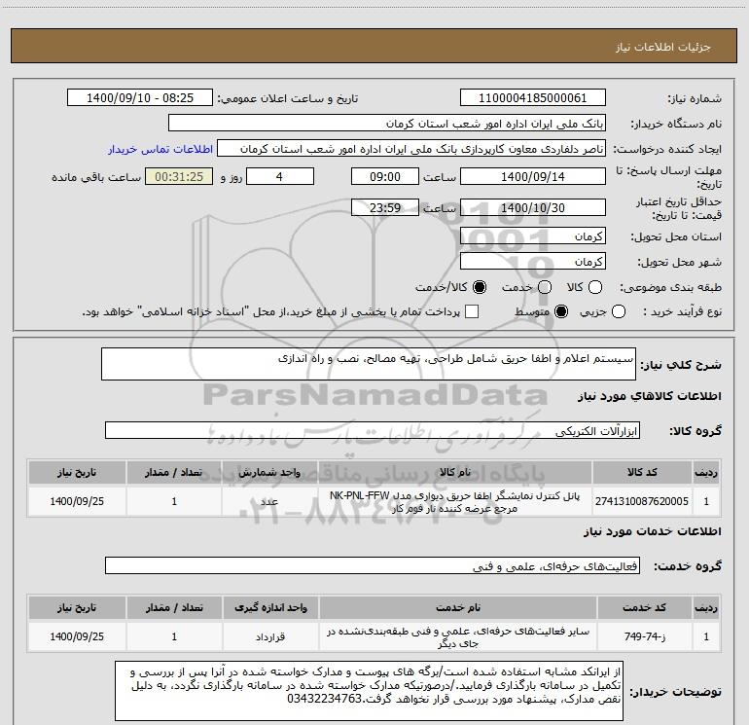Click the service unit cell قرارداد
749x725 pixels.
click(x=270, y=636)
